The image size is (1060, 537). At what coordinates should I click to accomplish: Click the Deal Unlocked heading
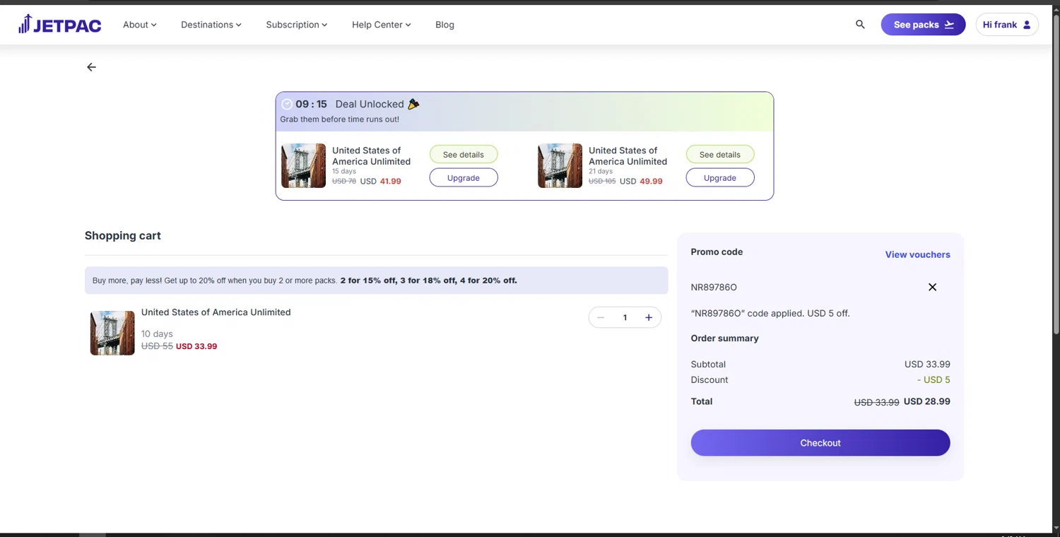pos(370,104)
